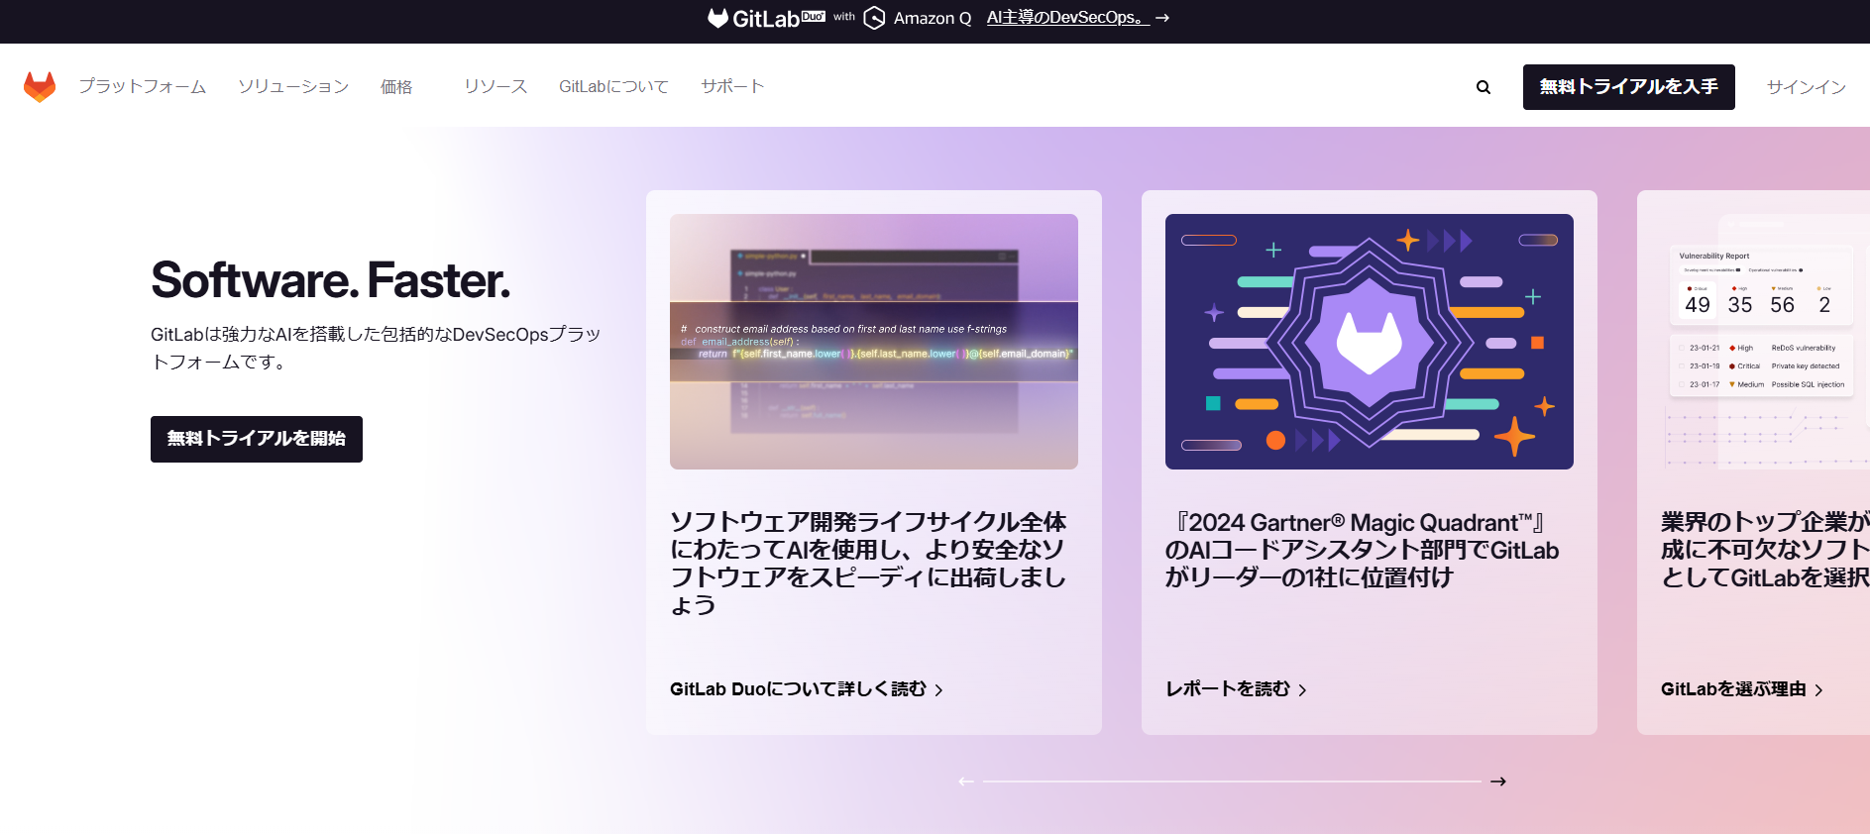Click arrow icon after AI主導のDevSecOps banner link
1870x834 pixels.
1162,18
